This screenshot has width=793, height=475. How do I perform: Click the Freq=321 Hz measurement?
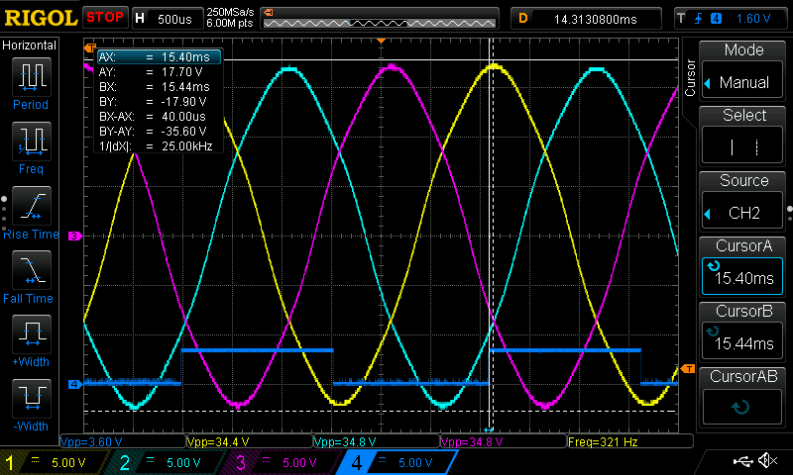pyautogui.click(x=603, y=441)
